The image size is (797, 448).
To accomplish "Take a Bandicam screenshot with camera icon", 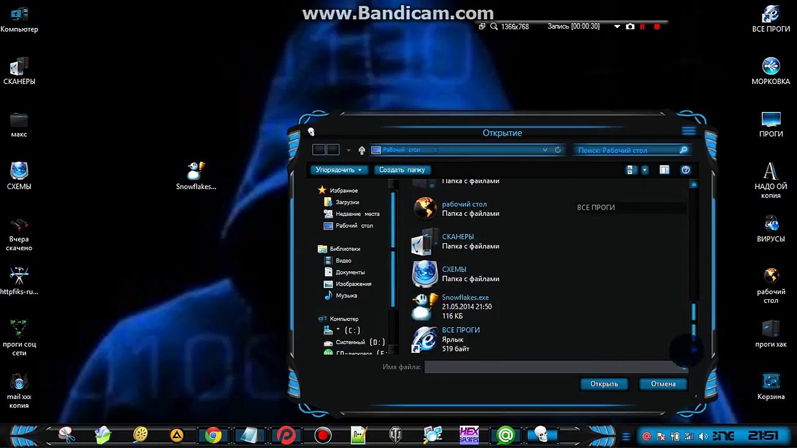I will coord(630,26).
